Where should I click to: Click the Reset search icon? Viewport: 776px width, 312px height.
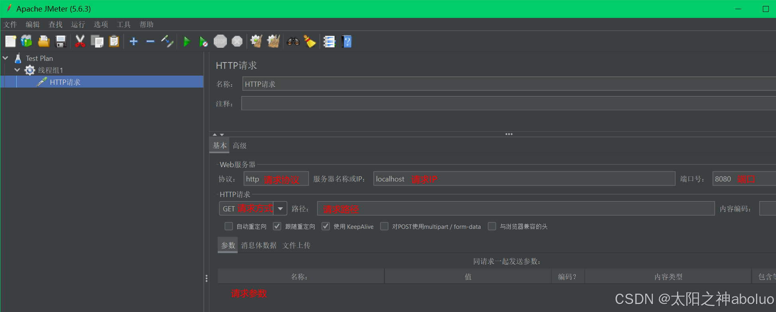point(310,41)
